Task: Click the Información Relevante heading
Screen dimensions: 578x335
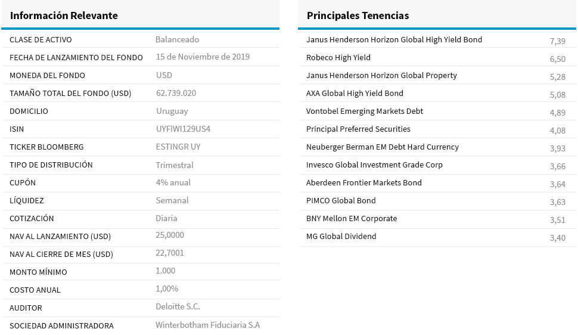Action: point(64,15)
